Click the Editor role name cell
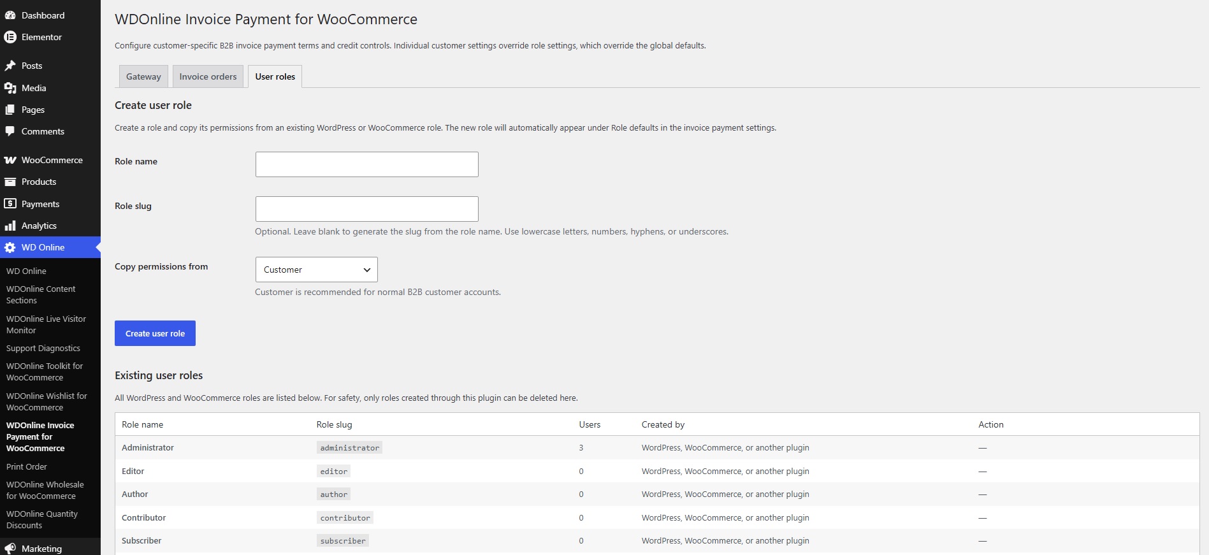1209x555 pixels. pos(133,471)
